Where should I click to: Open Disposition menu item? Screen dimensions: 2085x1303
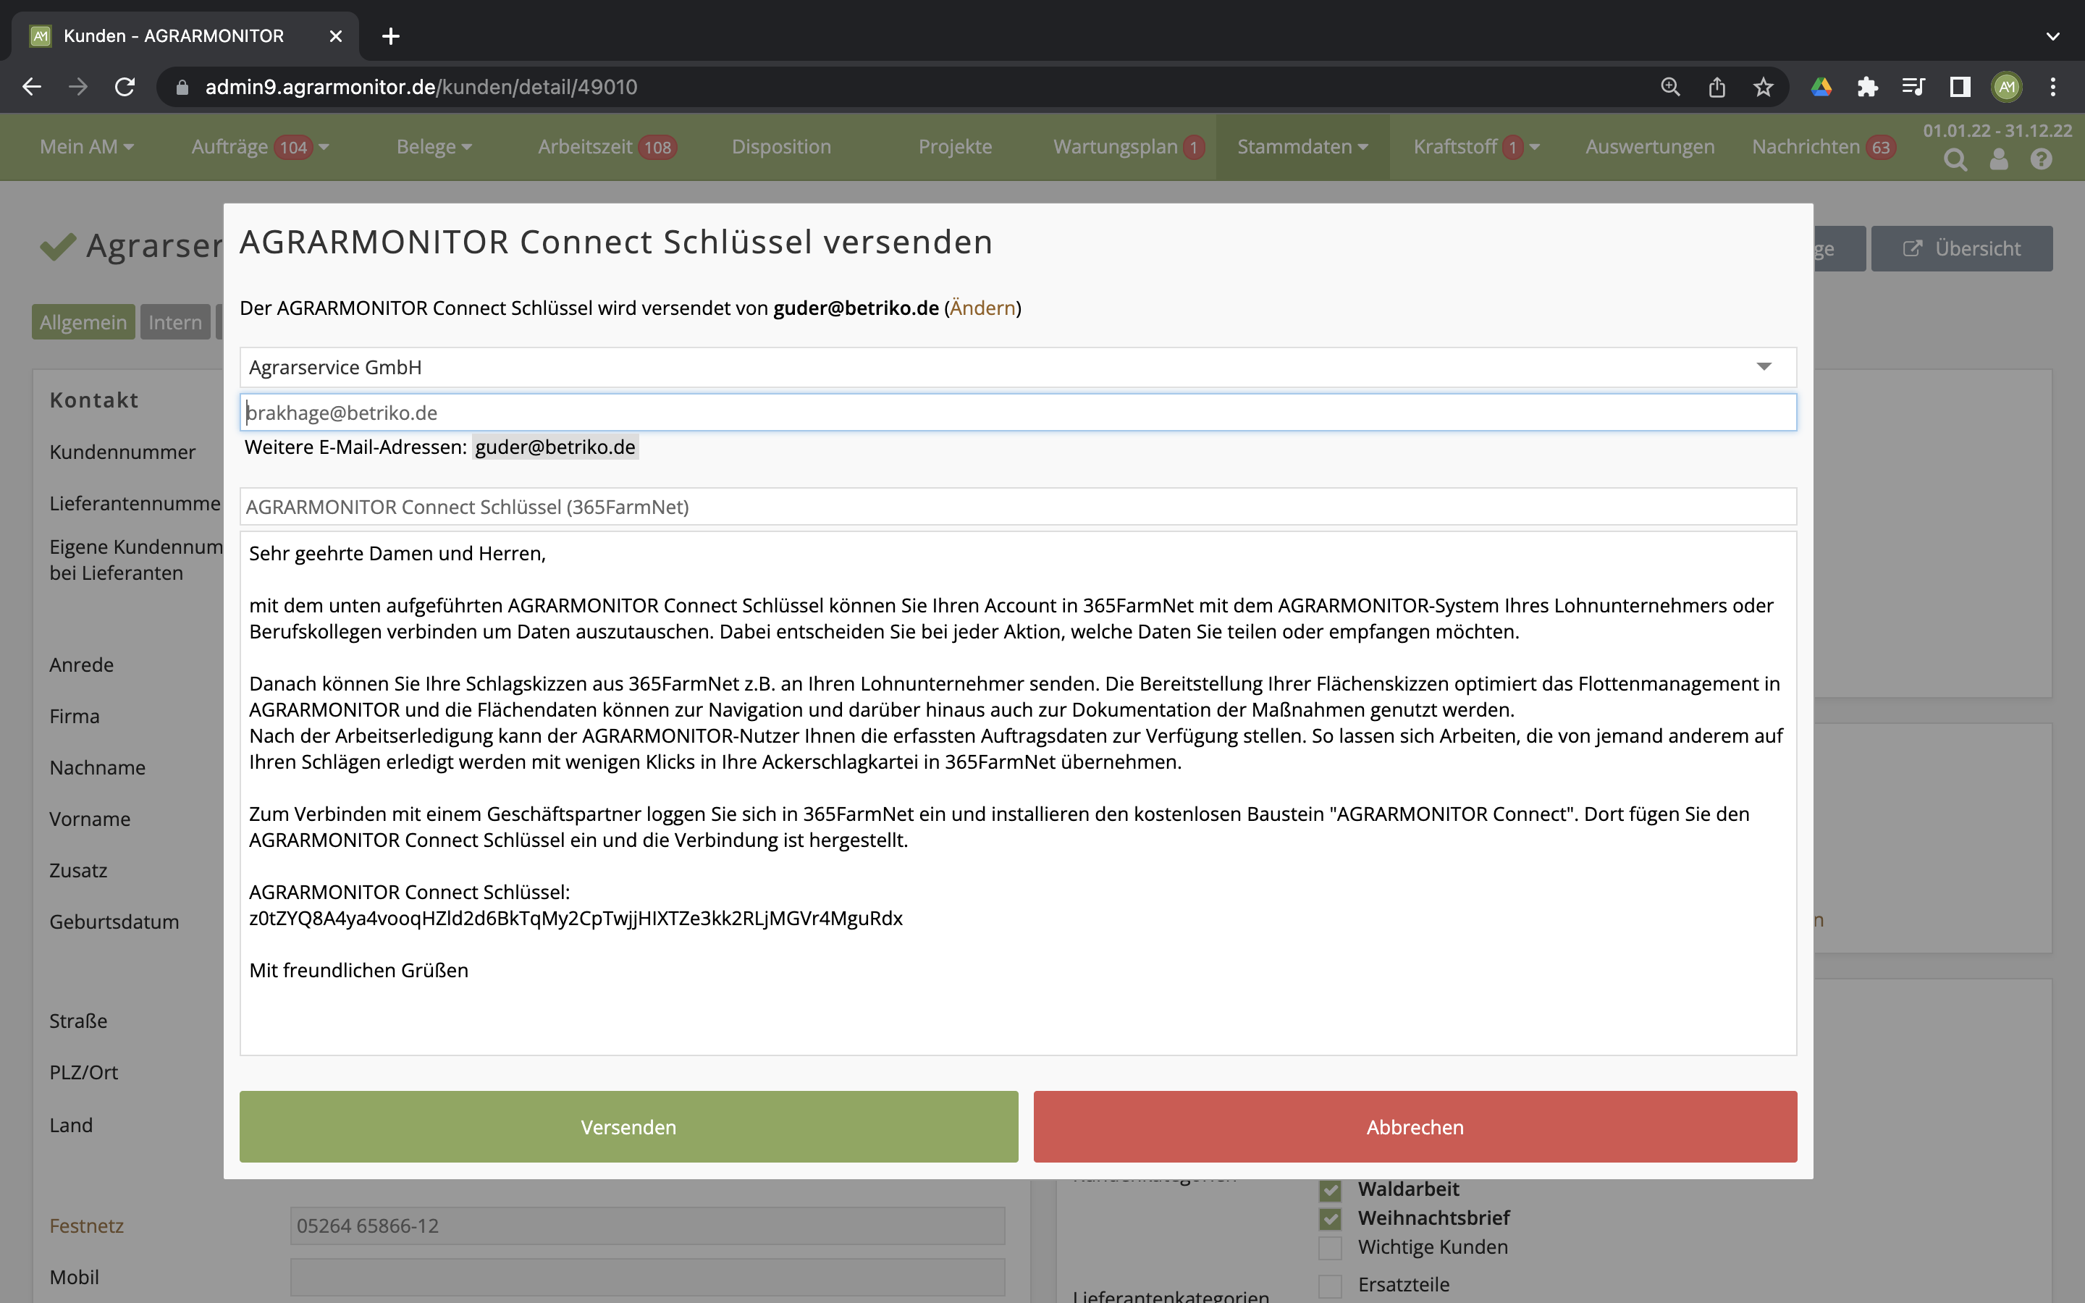[781, 146]
